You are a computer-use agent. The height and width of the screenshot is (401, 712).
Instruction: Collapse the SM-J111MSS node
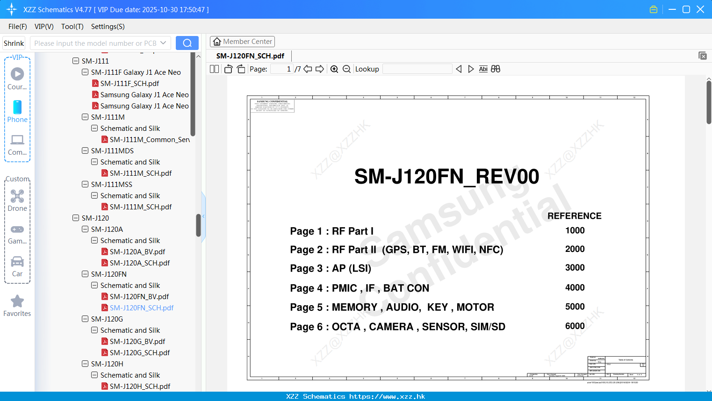pos(85,184)
